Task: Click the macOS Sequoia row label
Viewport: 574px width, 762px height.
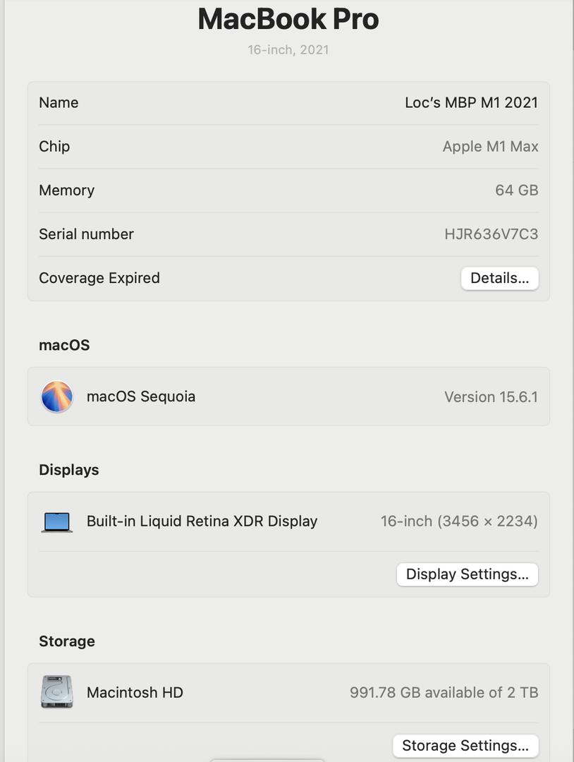Action: [141, 397]
